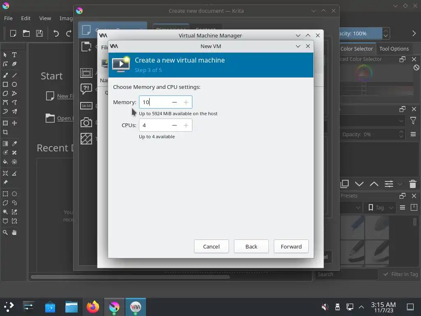Click the layer filter funnel icon
The height and width of the screenshot is (316, 421).
coord(413,121)
